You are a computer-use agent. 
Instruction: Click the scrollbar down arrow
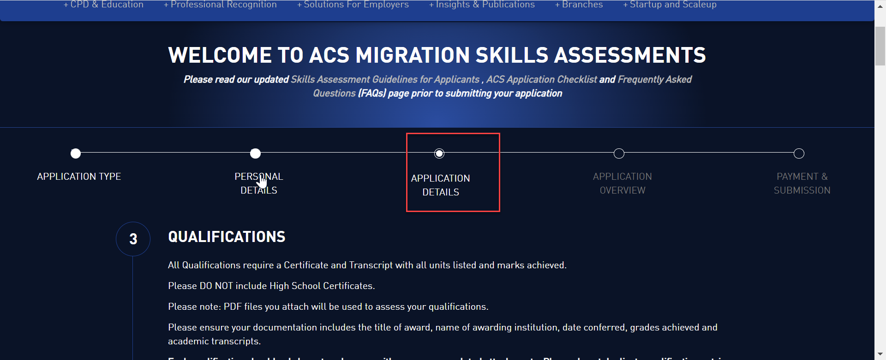(880, 355)
